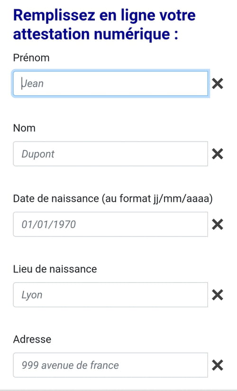
Task: Reset Date de naissance via its X icon
Action: (x=217, y=225)
